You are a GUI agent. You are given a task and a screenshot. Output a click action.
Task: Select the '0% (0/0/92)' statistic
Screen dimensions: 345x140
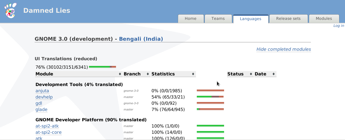164,103
